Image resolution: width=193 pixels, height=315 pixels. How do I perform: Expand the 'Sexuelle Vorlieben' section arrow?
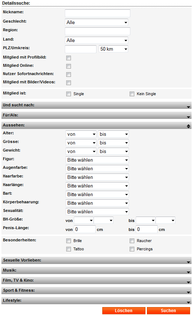(188, 262)
